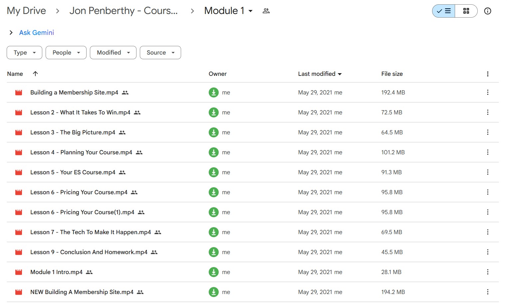Open the view details info icon

[487, 11]
